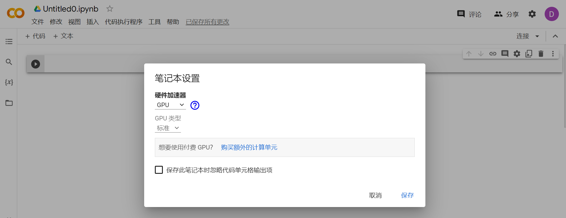This screenshot has height=218, width=566.
Task: Add a text cell with + 文本
Action: point(63,36)
